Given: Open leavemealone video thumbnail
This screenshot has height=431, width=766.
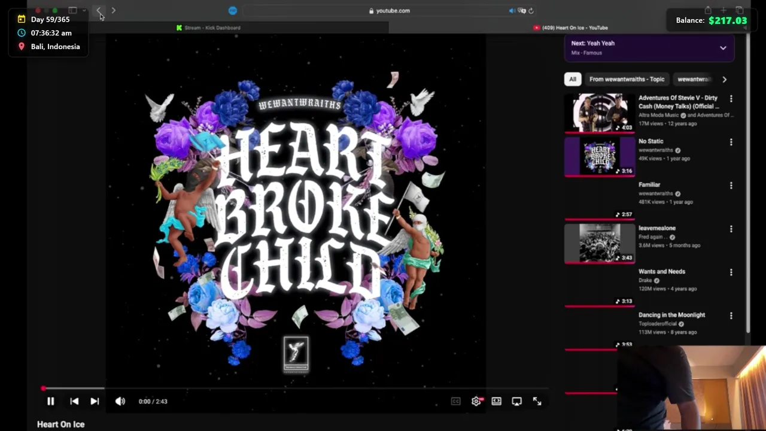Looking at the screenshot, I should pyautogui.click(x=600, y=244).
